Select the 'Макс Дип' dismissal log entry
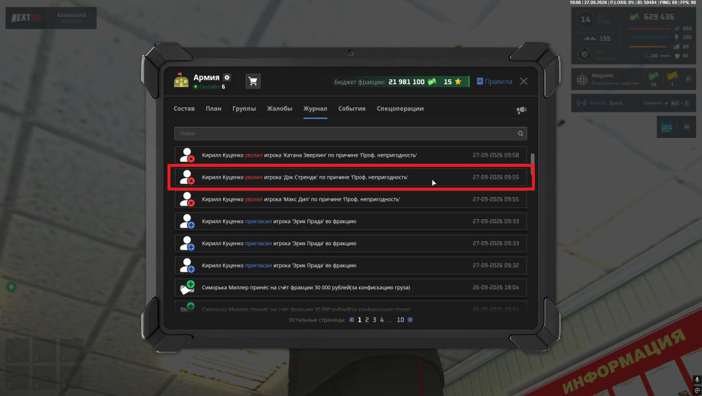 [350, 200]
